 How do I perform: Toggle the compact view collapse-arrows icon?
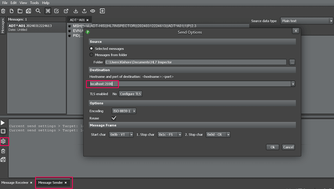coord(48,11)
